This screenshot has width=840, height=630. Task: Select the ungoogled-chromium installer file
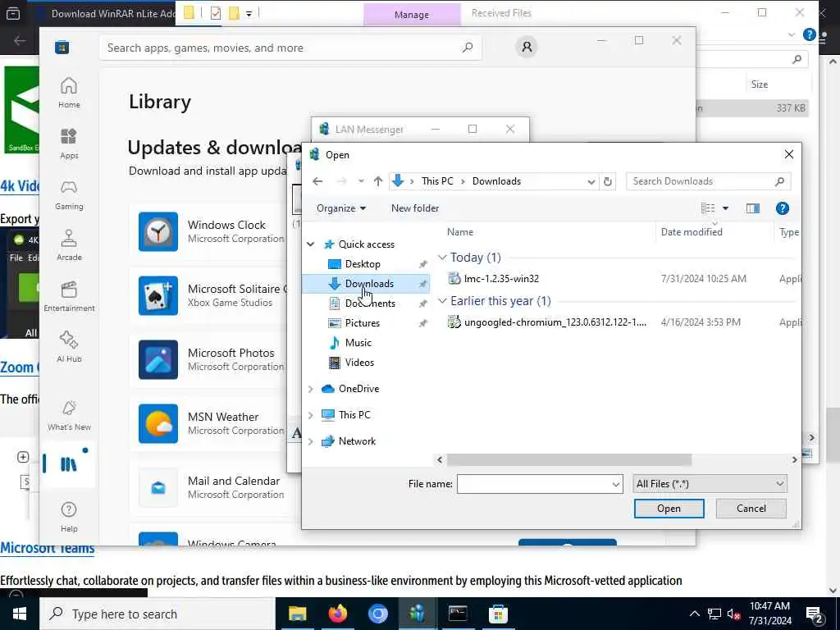(x=555, y=322)
